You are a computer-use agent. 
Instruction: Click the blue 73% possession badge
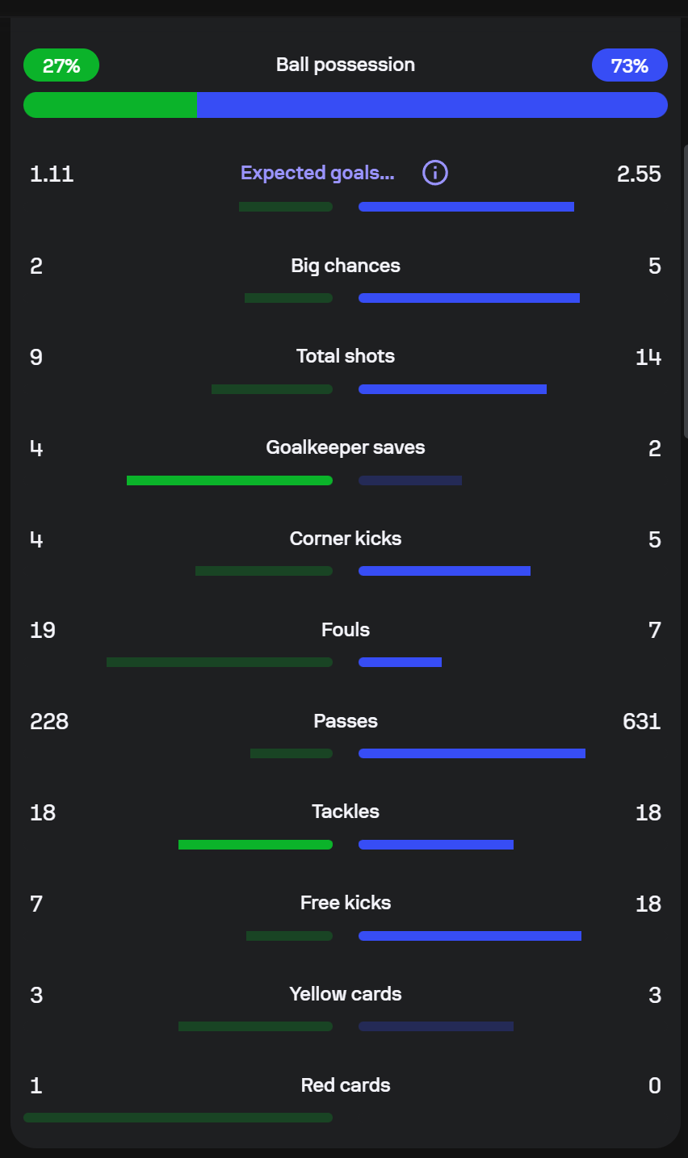[629, 65]
